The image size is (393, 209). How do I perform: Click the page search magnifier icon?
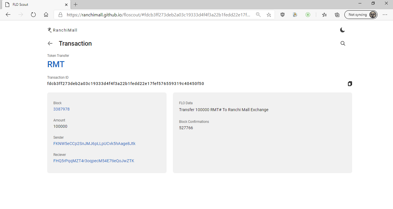(x=343, y=43)
